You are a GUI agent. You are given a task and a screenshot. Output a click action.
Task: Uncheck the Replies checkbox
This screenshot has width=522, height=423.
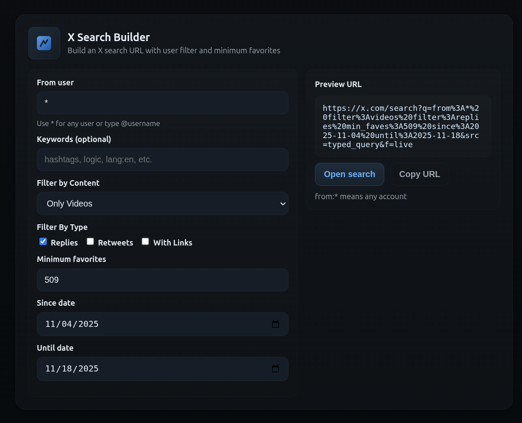tap(43, 242)
